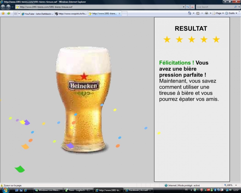Screen dimensions: 241x193
Task: Open the Quick Tabs grid button
Action: [15, 14]
